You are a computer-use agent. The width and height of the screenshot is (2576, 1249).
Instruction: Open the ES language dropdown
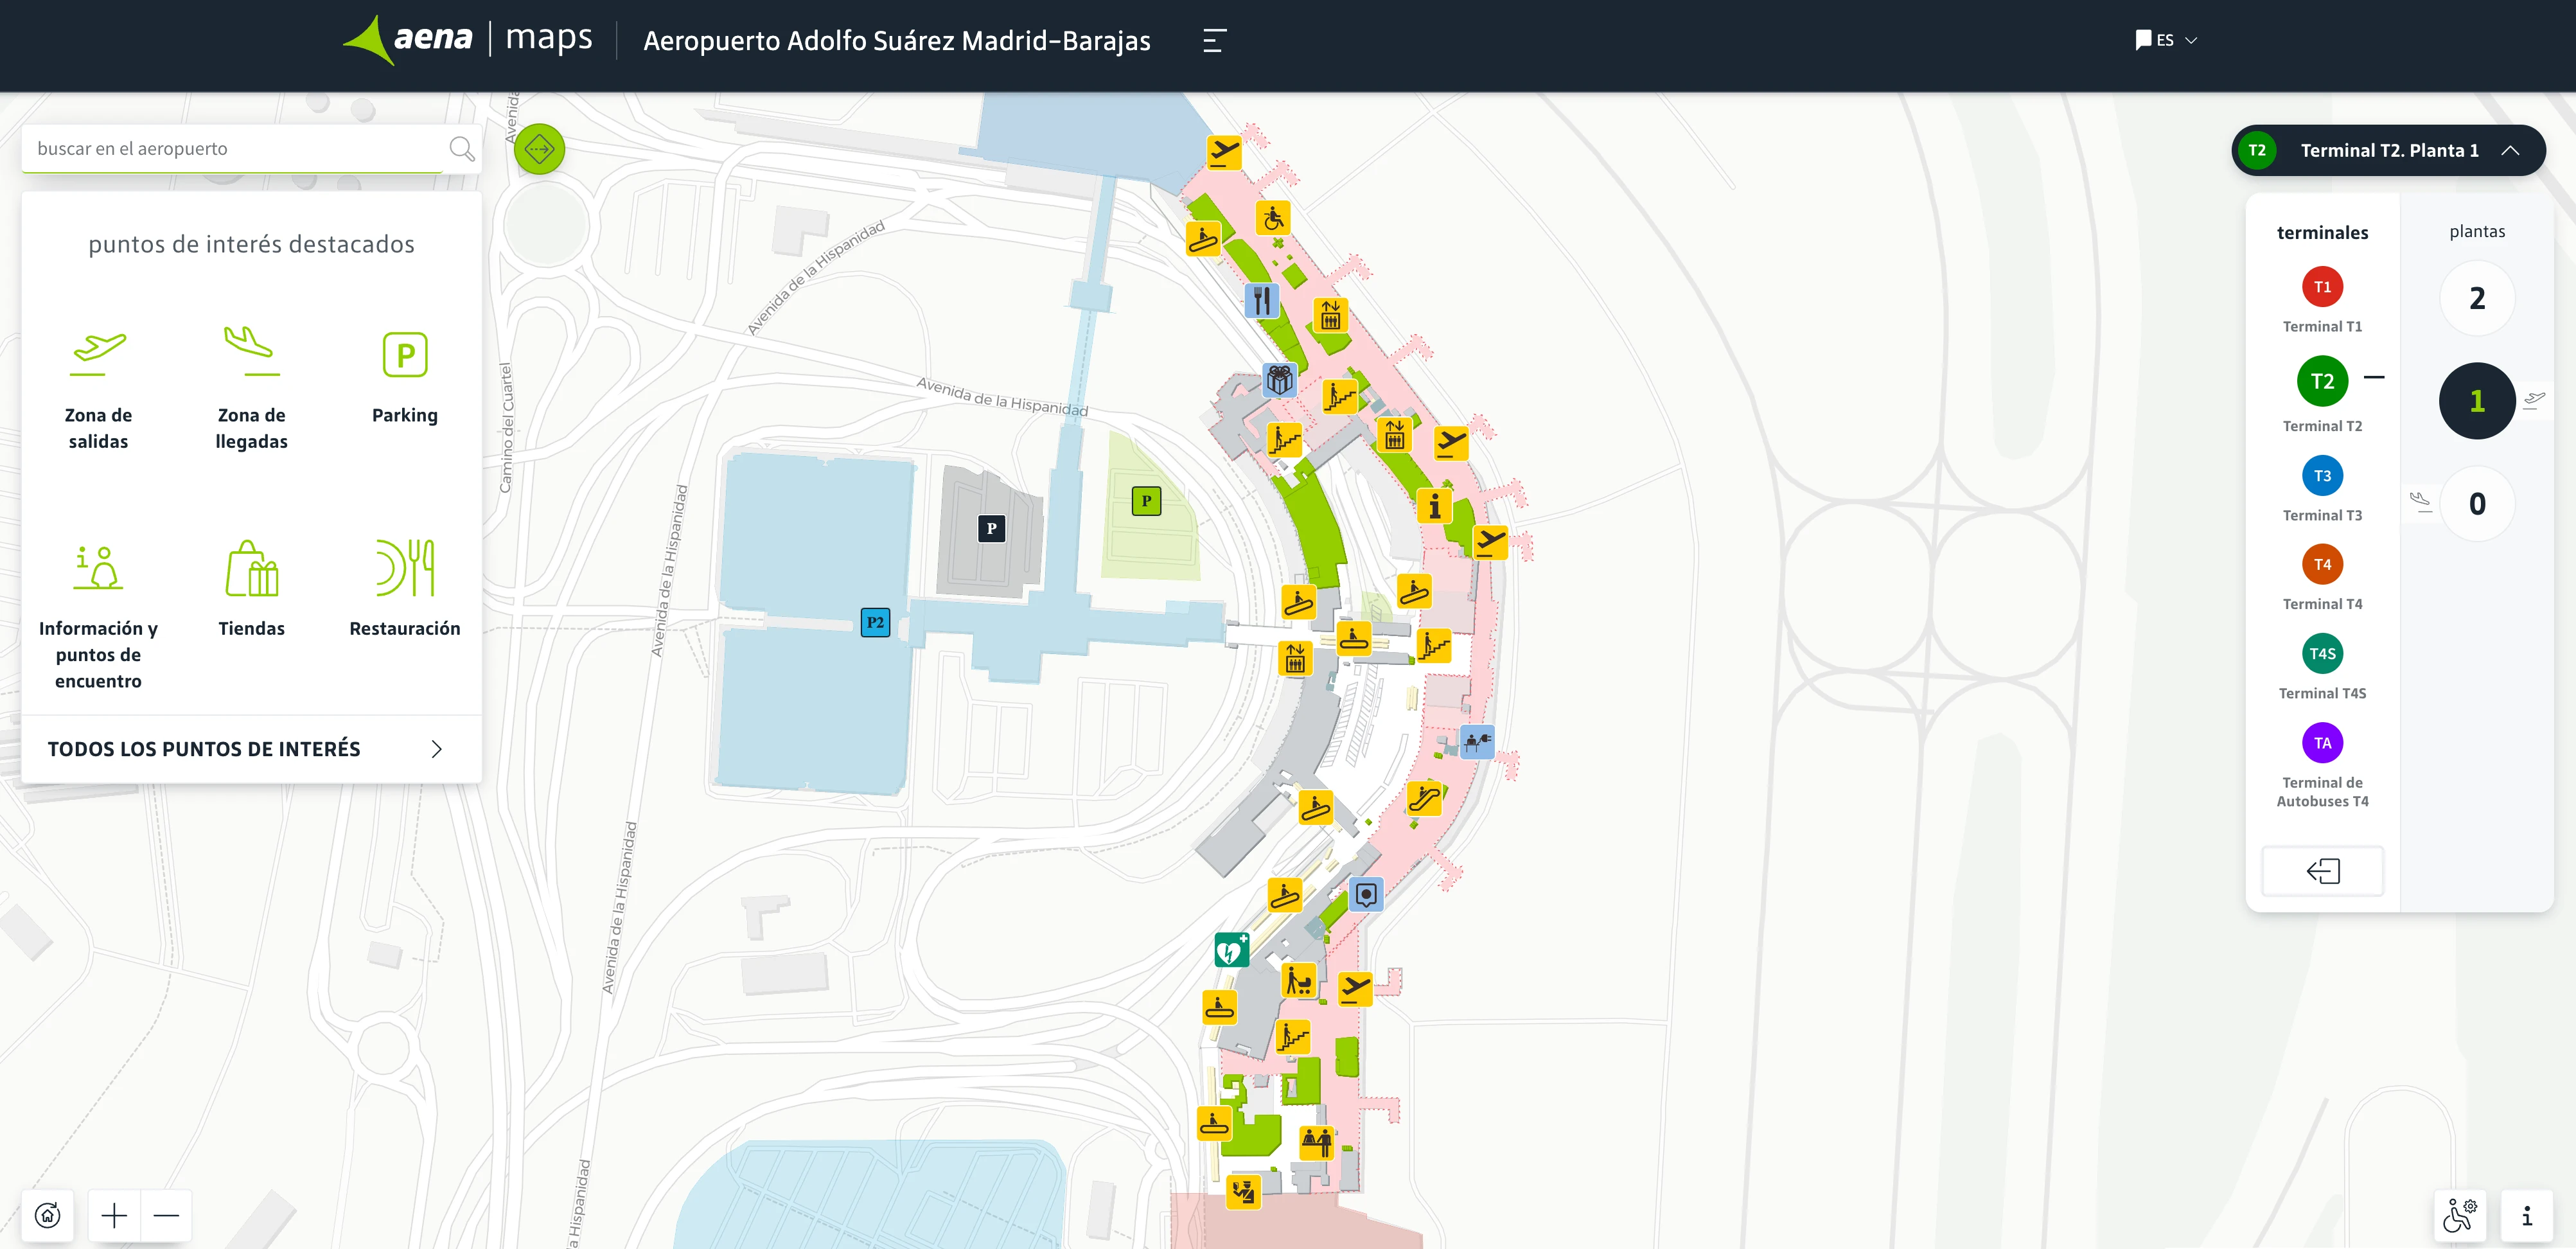tap(2166, 40)
